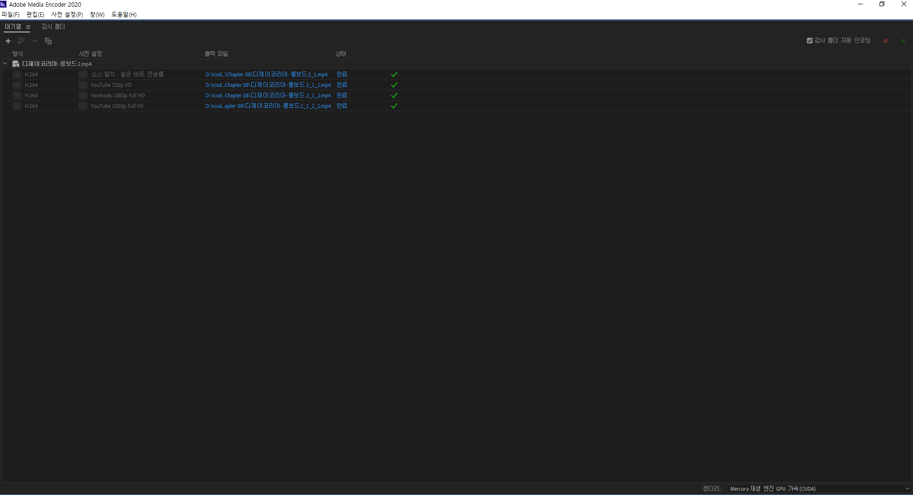
Task: Open format dropdown for the Facebook 1080p row
Action: (x=17, y=95)
